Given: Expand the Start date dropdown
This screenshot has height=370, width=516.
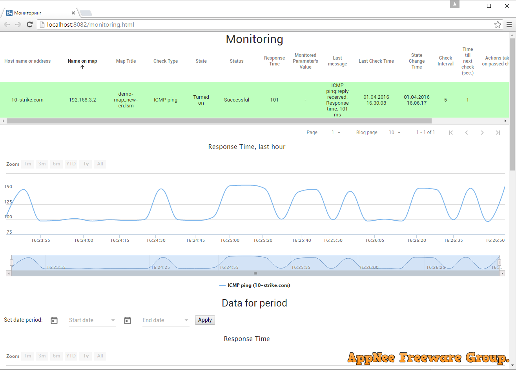Looking at the screenshot, I should [113, 320].
